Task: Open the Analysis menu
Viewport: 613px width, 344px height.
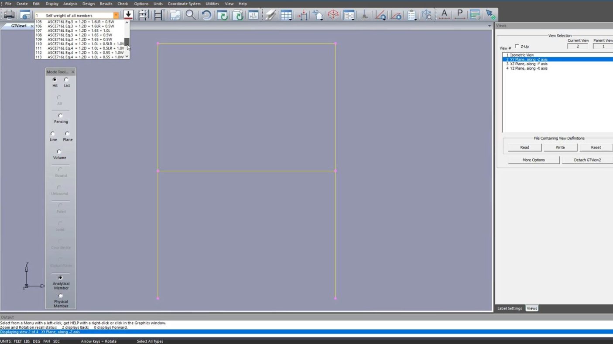Action: point(70,4)
